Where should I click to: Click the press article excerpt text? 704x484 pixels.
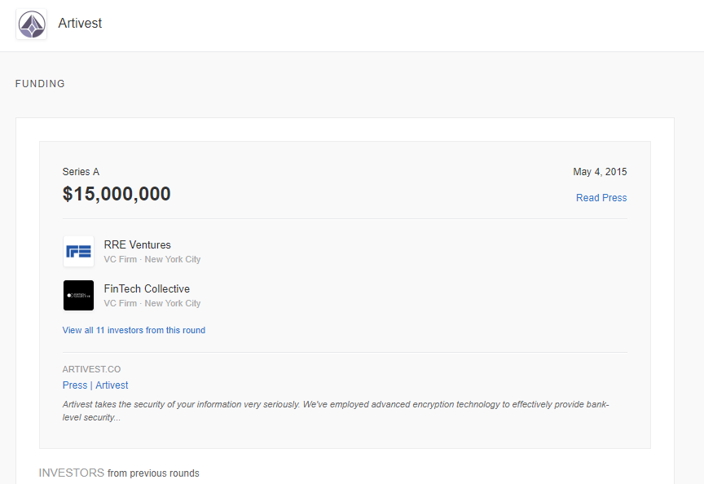(336, 411)
